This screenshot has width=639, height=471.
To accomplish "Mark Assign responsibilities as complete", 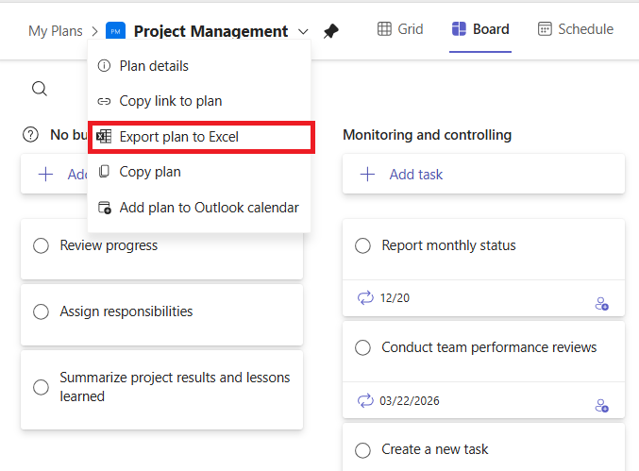I will coord(42,311).
